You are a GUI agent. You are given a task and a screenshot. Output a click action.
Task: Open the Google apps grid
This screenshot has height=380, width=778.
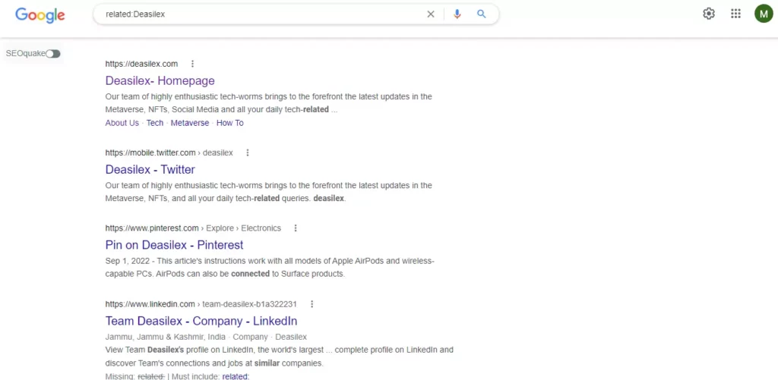pos(735,14)
